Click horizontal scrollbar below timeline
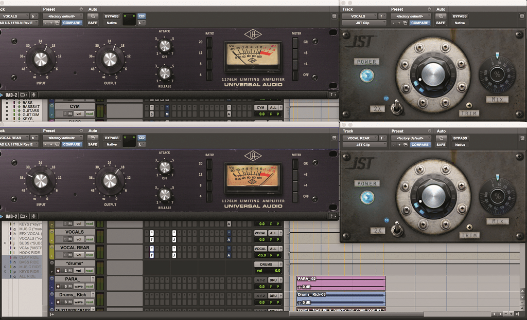Image resolution: width=527 pixels, height=320 pixels. [390, 314]
